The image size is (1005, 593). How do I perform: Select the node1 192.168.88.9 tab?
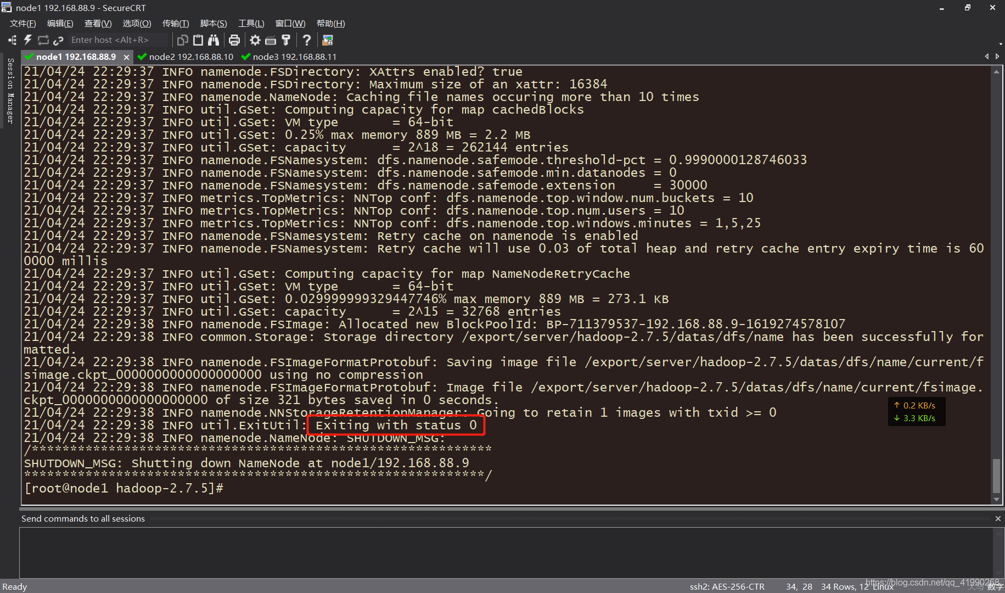pyautogui.click(x=76, y=57)
